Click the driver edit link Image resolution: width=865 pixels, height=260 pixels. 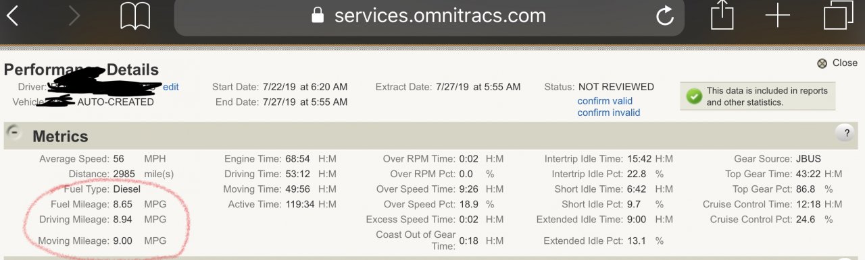point(171,87)
